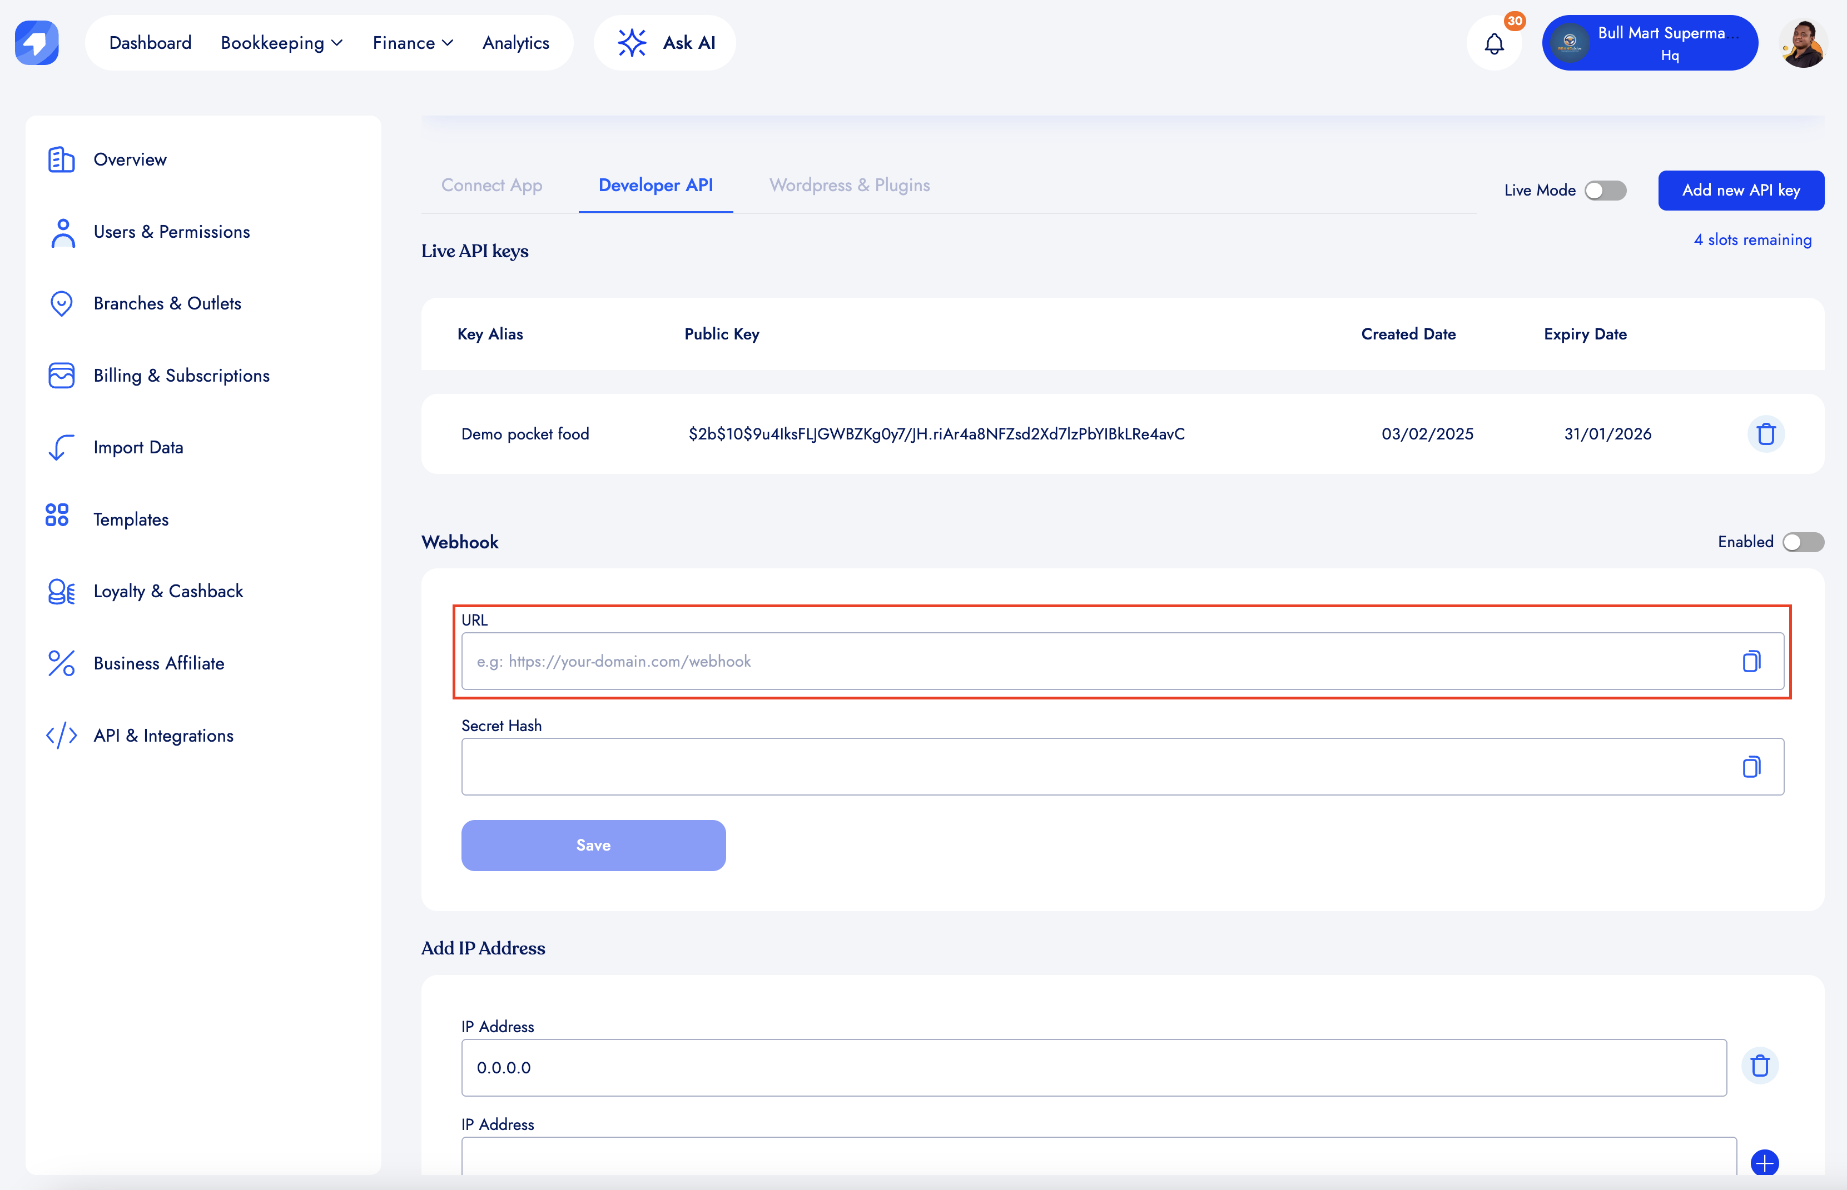Delete the 0.0.0.0 IP address entry
Viewport: 1847px width, 1190px height.
click(x=1760, y=1066)
